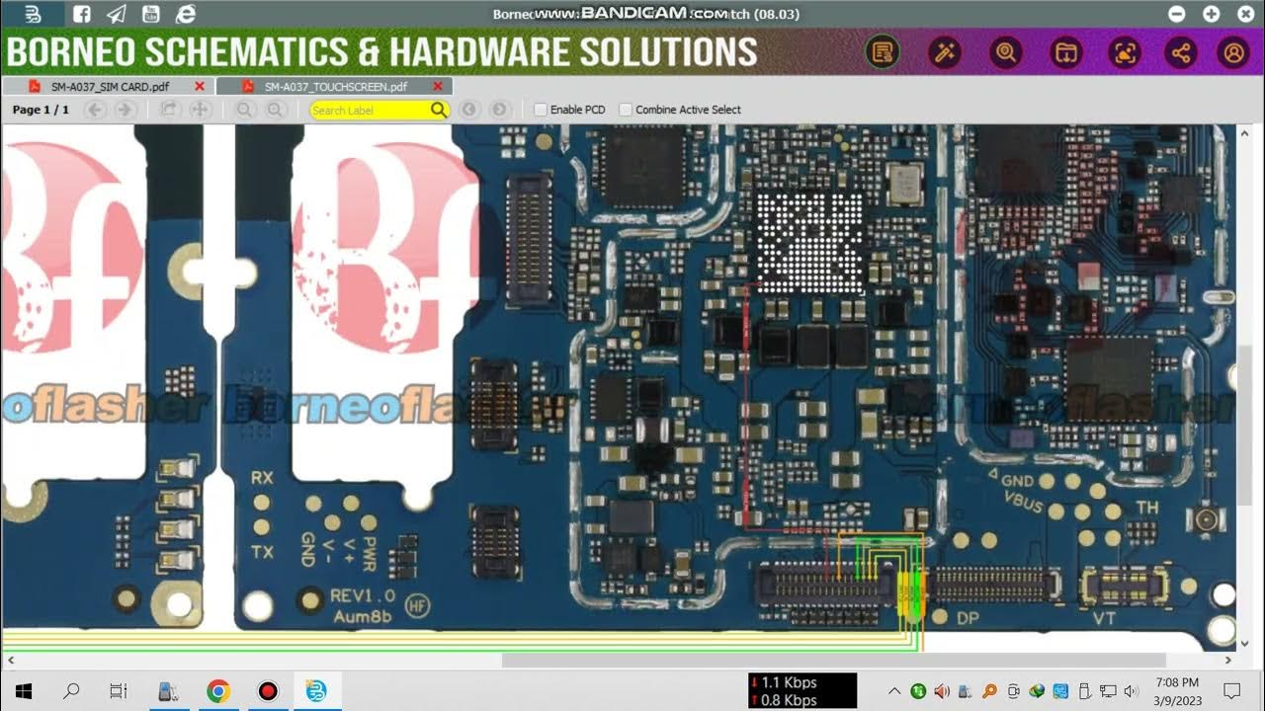Go to next page arrow
Screen dimensions: 1265x711
tap(126, 110)
